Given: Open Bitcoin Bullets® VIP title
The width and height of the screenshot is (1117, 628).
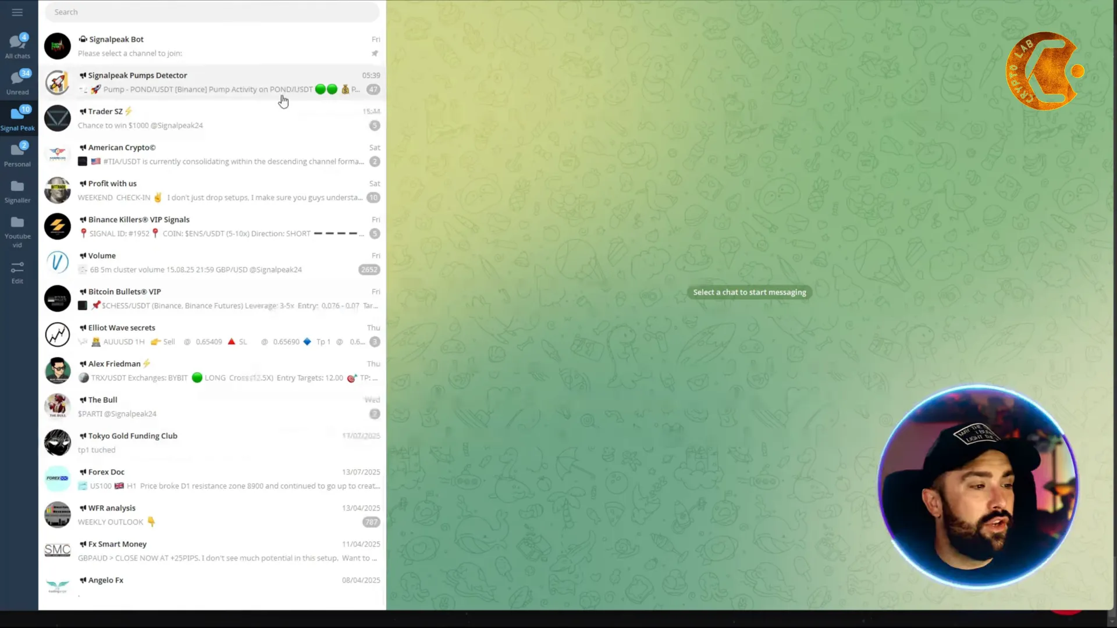Looking at the screenshot, I should coord(124,292).
